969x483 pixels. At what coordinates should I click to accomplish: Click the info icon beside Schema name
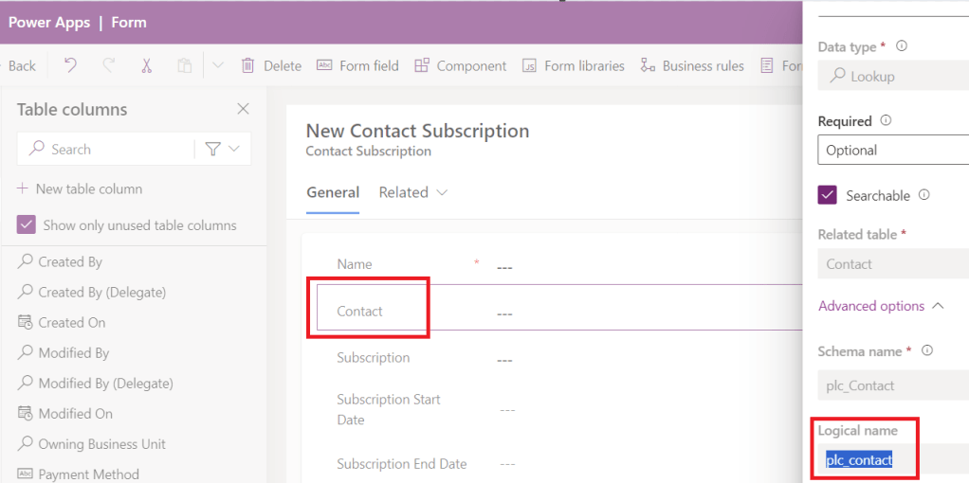(927, 350)
